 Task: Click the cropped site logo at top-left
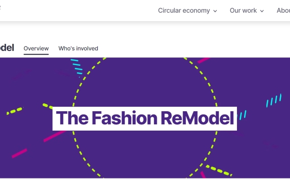click(x=0, y=7)
